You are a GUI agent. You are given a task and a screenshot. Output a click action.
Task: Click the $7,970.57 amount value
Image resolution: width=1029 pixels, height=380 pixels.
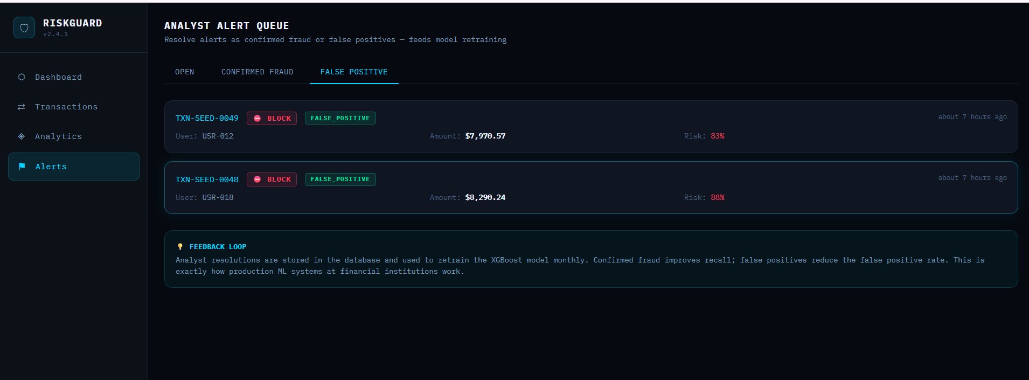[485, 136]
